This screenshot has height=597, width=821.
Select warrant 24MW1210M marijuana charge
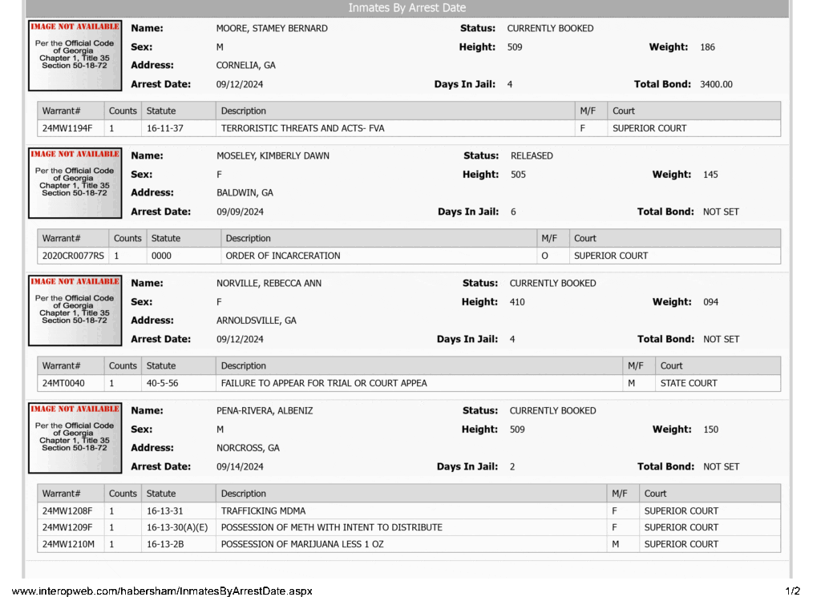coord(409,544)
